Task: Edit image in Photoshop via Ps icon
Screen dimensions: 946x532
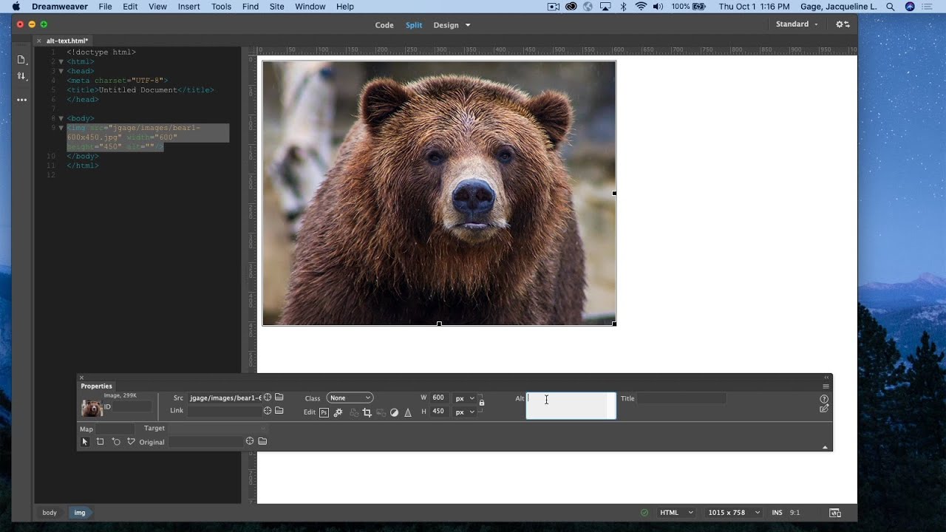Action: [324, 412]
